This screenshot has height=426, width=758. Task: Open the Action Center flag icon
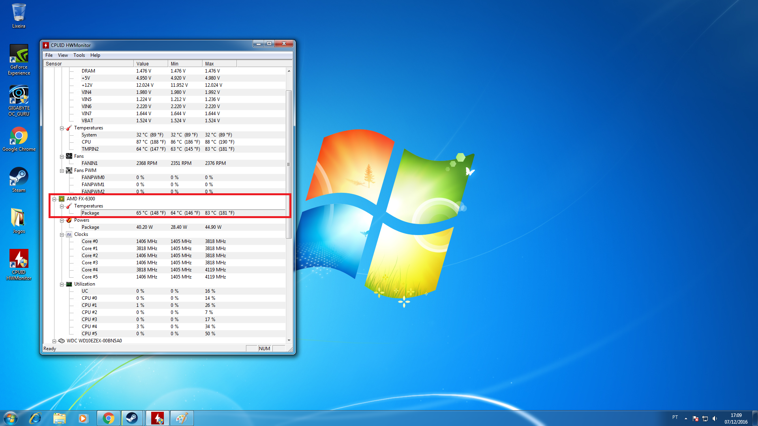click(695, 419)
